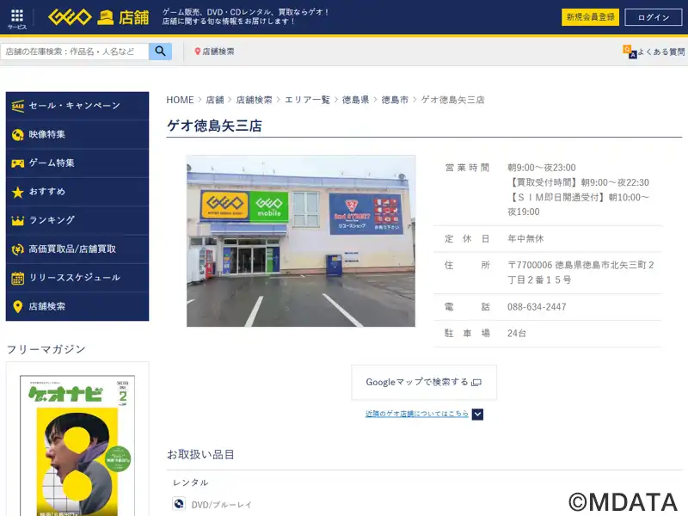Click the sidebar 店舗検索 map pin icon

(x=18, y=307)
